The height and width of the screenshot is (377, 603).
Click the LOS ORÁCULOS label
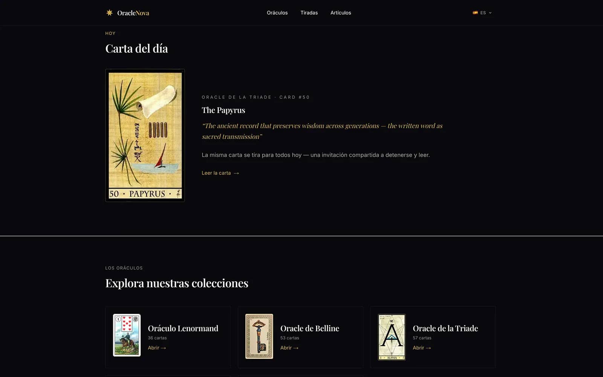(124, 268)
